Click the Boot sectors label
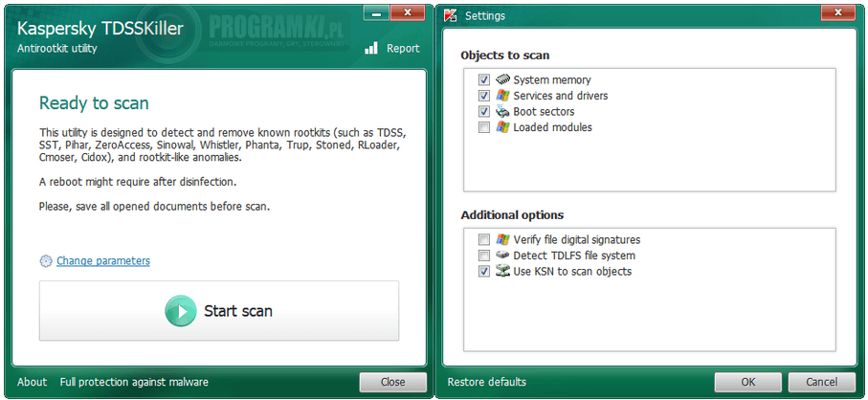The image size is (868, 400). [544, 112]
